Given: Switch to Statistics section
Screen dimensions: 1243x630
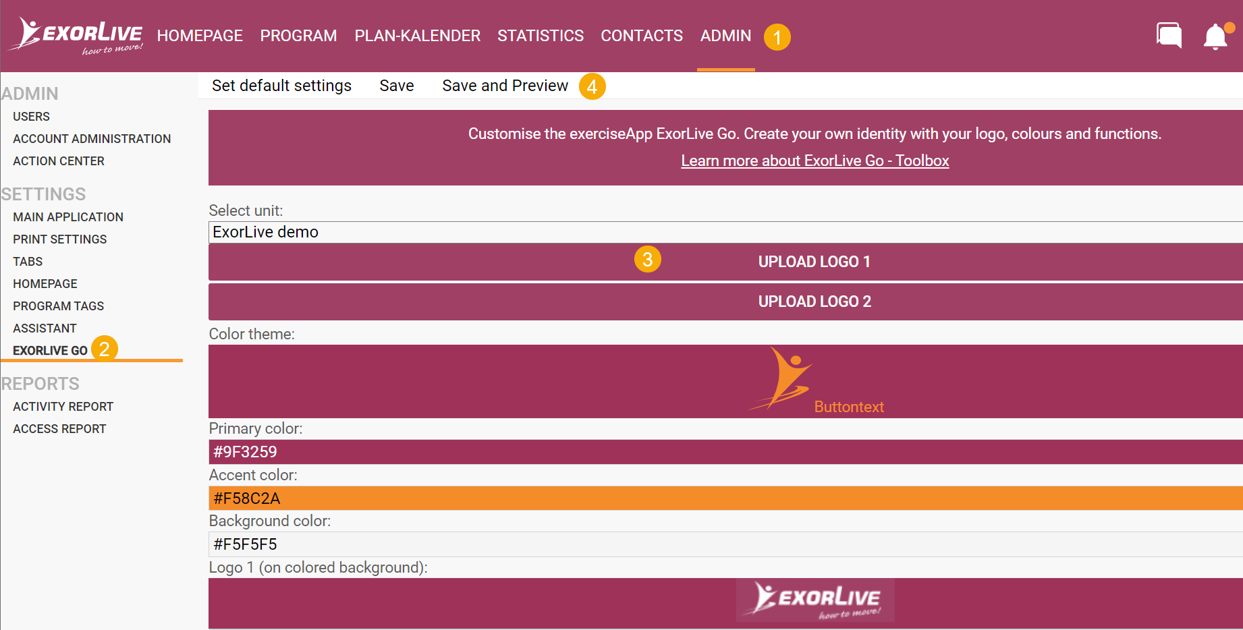Looking at the screenshot, I should [541, 36].
